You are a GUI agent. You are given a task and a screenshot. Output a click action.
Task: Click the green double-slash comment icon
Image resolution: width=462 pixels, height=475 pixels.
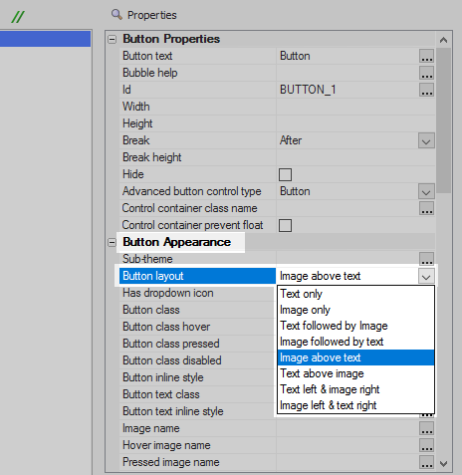click(x=18, y=17)
